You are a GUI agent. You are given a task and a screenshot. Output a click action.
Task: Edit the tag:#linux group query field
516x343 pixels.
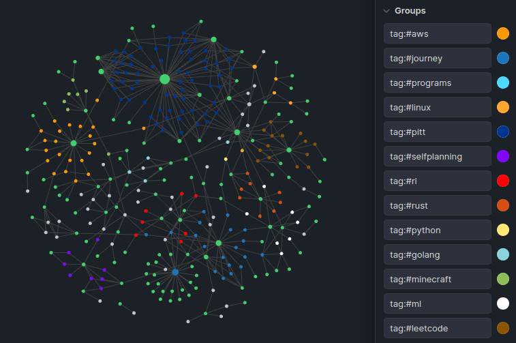(438, 107)
